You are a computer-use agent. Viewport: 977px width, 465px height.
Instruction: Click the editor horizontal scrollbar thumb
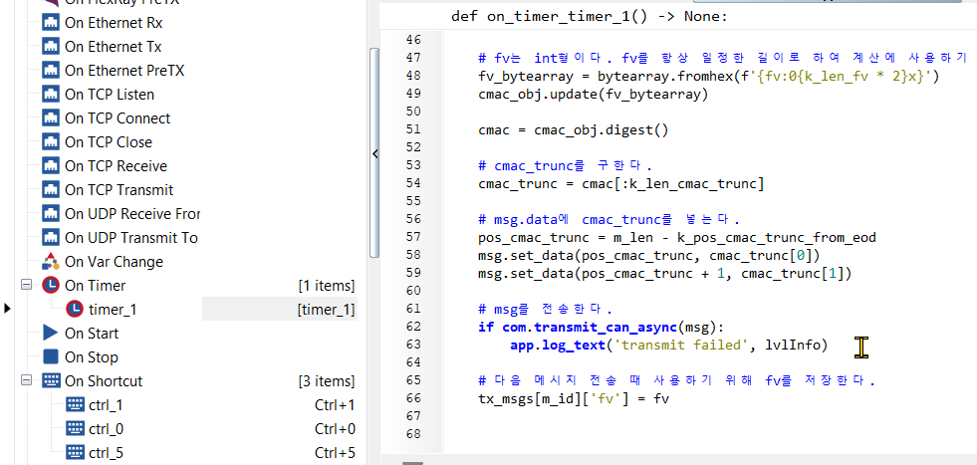tap(412, 462)
